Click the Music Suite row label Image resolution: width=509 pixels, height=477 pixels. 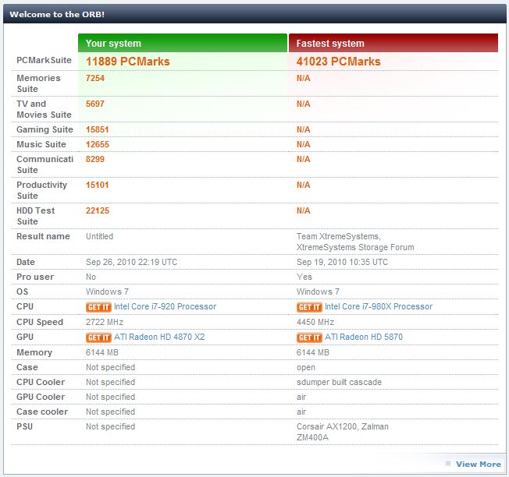pos(41,144)
